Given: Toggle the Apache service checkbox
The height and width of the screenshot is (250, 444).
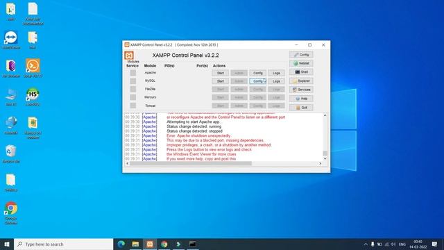Looking at the screenshot, I should 133,73.
